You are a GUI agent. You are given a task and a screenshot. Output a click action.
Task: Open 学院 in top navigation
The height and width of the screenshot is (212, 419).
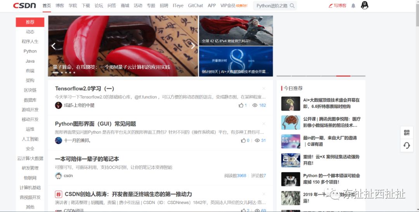point(73,5)
